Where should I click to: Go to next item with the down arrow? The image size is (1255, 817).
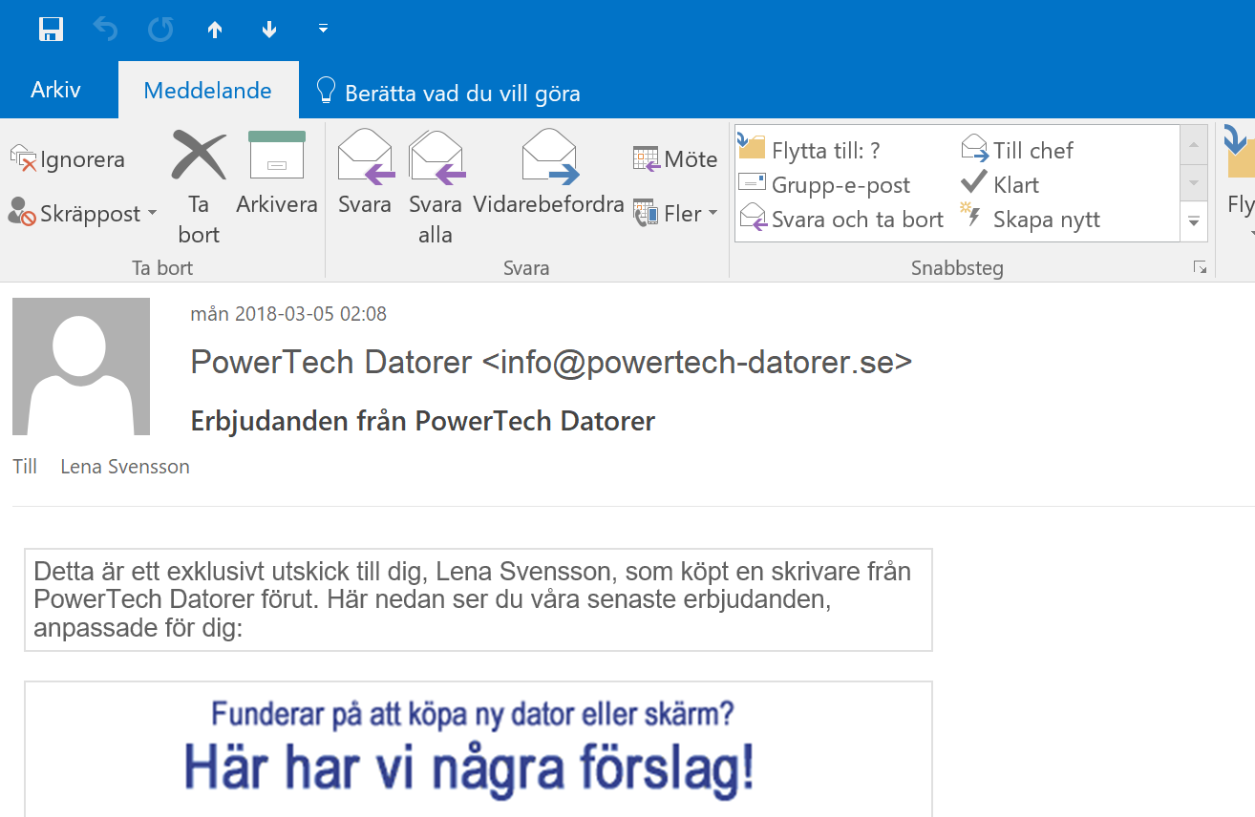click(269, 31)
